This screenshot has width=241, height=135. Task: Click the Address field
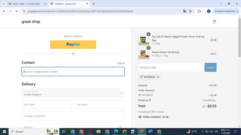pyautogui.click(x=73, y=126)
